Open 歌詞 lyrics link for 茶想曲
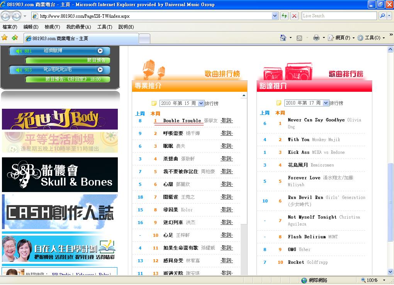 (x=227, y=159)
